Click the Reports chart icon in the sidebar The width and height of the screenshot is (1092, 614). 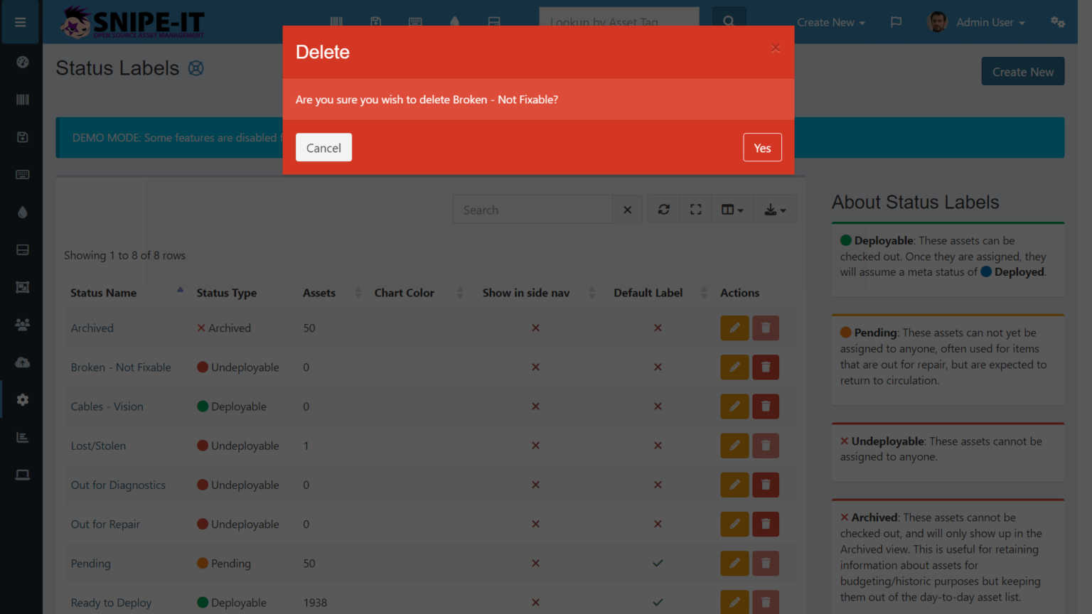pyautogui.click(x=21, y=436)
